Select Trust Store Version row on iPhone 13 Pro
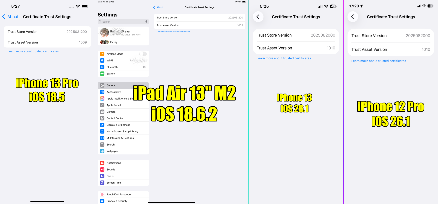The height and width of the screenshot is (204, 438). pos(47,32)
